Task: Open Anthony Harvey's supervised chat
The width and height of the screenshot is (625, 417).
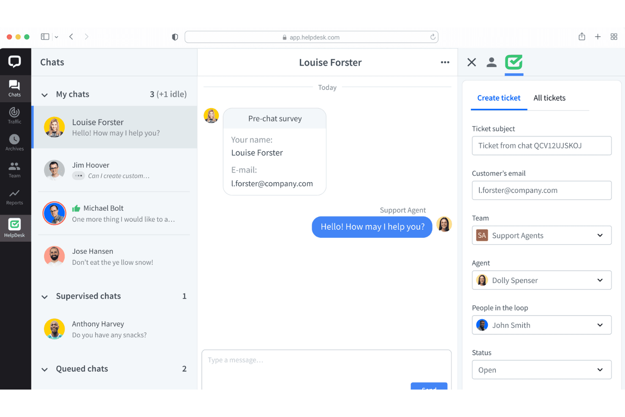Action: 114,329
